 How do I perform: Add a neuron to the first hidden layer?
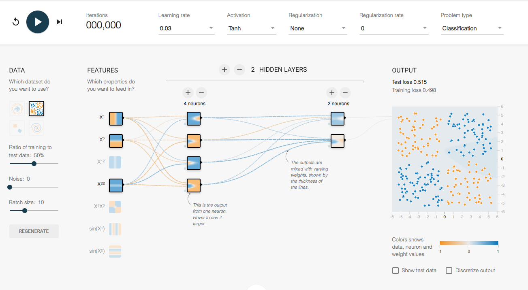[188, 93]
